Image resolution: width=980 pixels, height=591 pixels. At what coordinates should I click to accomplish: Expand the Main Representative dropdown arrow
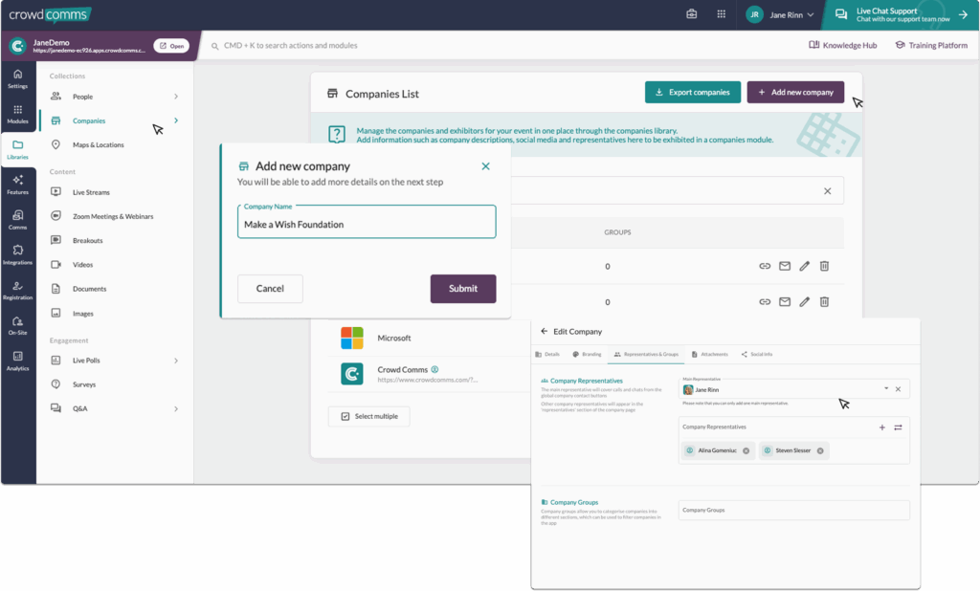pos(886,389)
